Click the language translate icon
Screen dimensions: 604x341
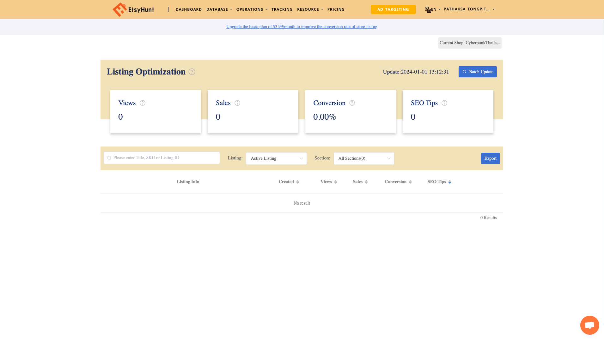pyautogui.click(x=427, y=9)
